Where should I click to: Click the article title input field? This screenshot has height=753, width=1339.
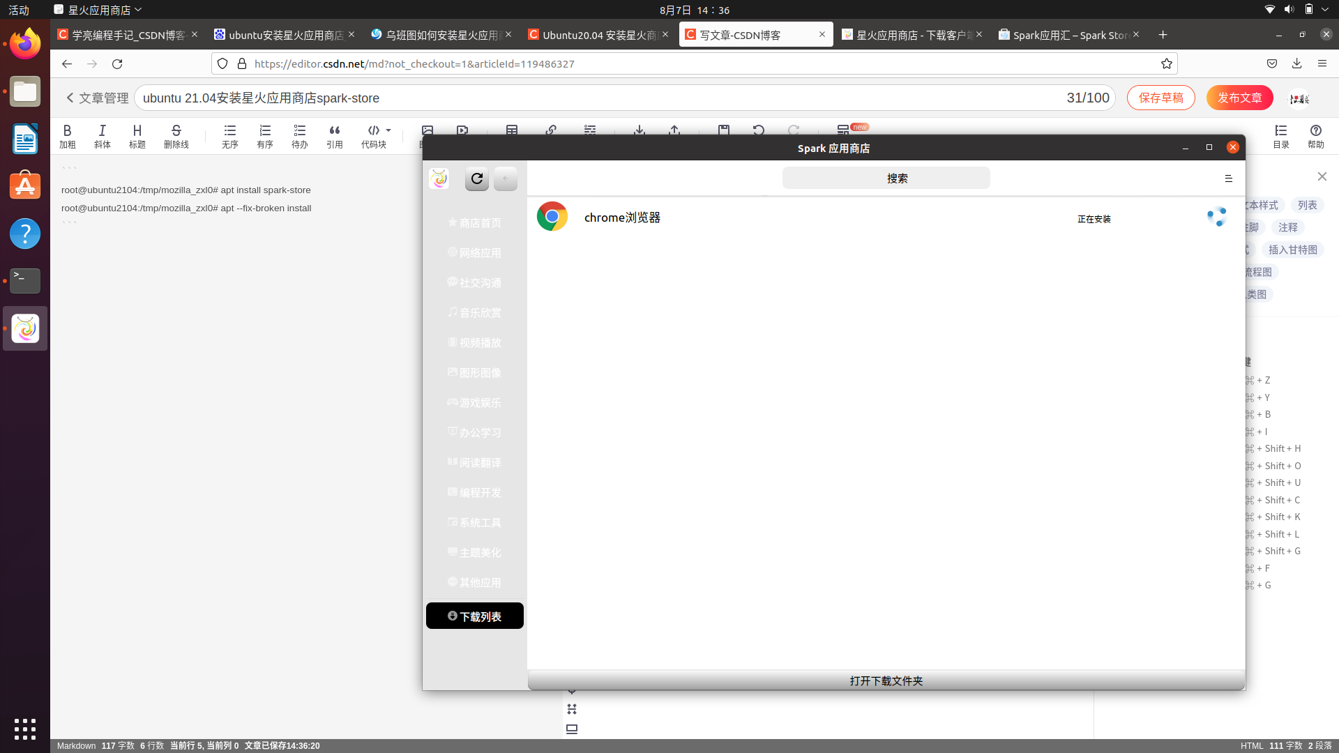pos(624,98)
